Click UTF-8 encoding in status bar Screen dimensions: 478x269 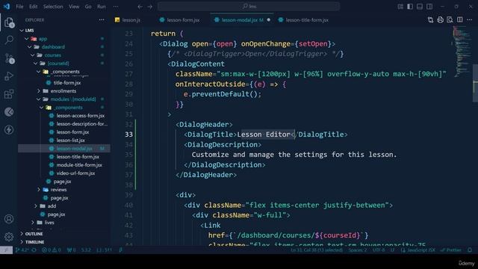379,250
